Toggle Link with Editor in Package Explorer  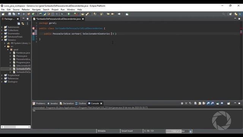[x=23, y=24]
